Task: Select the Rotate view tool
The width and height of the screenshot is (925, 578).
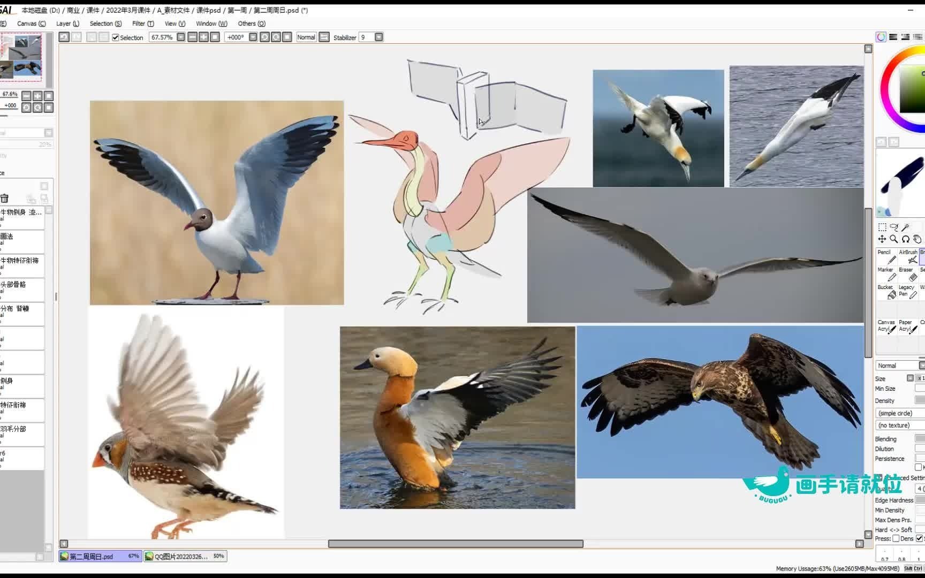Action: point(906,239)
